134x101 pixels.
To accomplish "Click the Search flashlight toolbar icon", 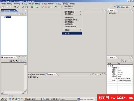I will (59, 7).
